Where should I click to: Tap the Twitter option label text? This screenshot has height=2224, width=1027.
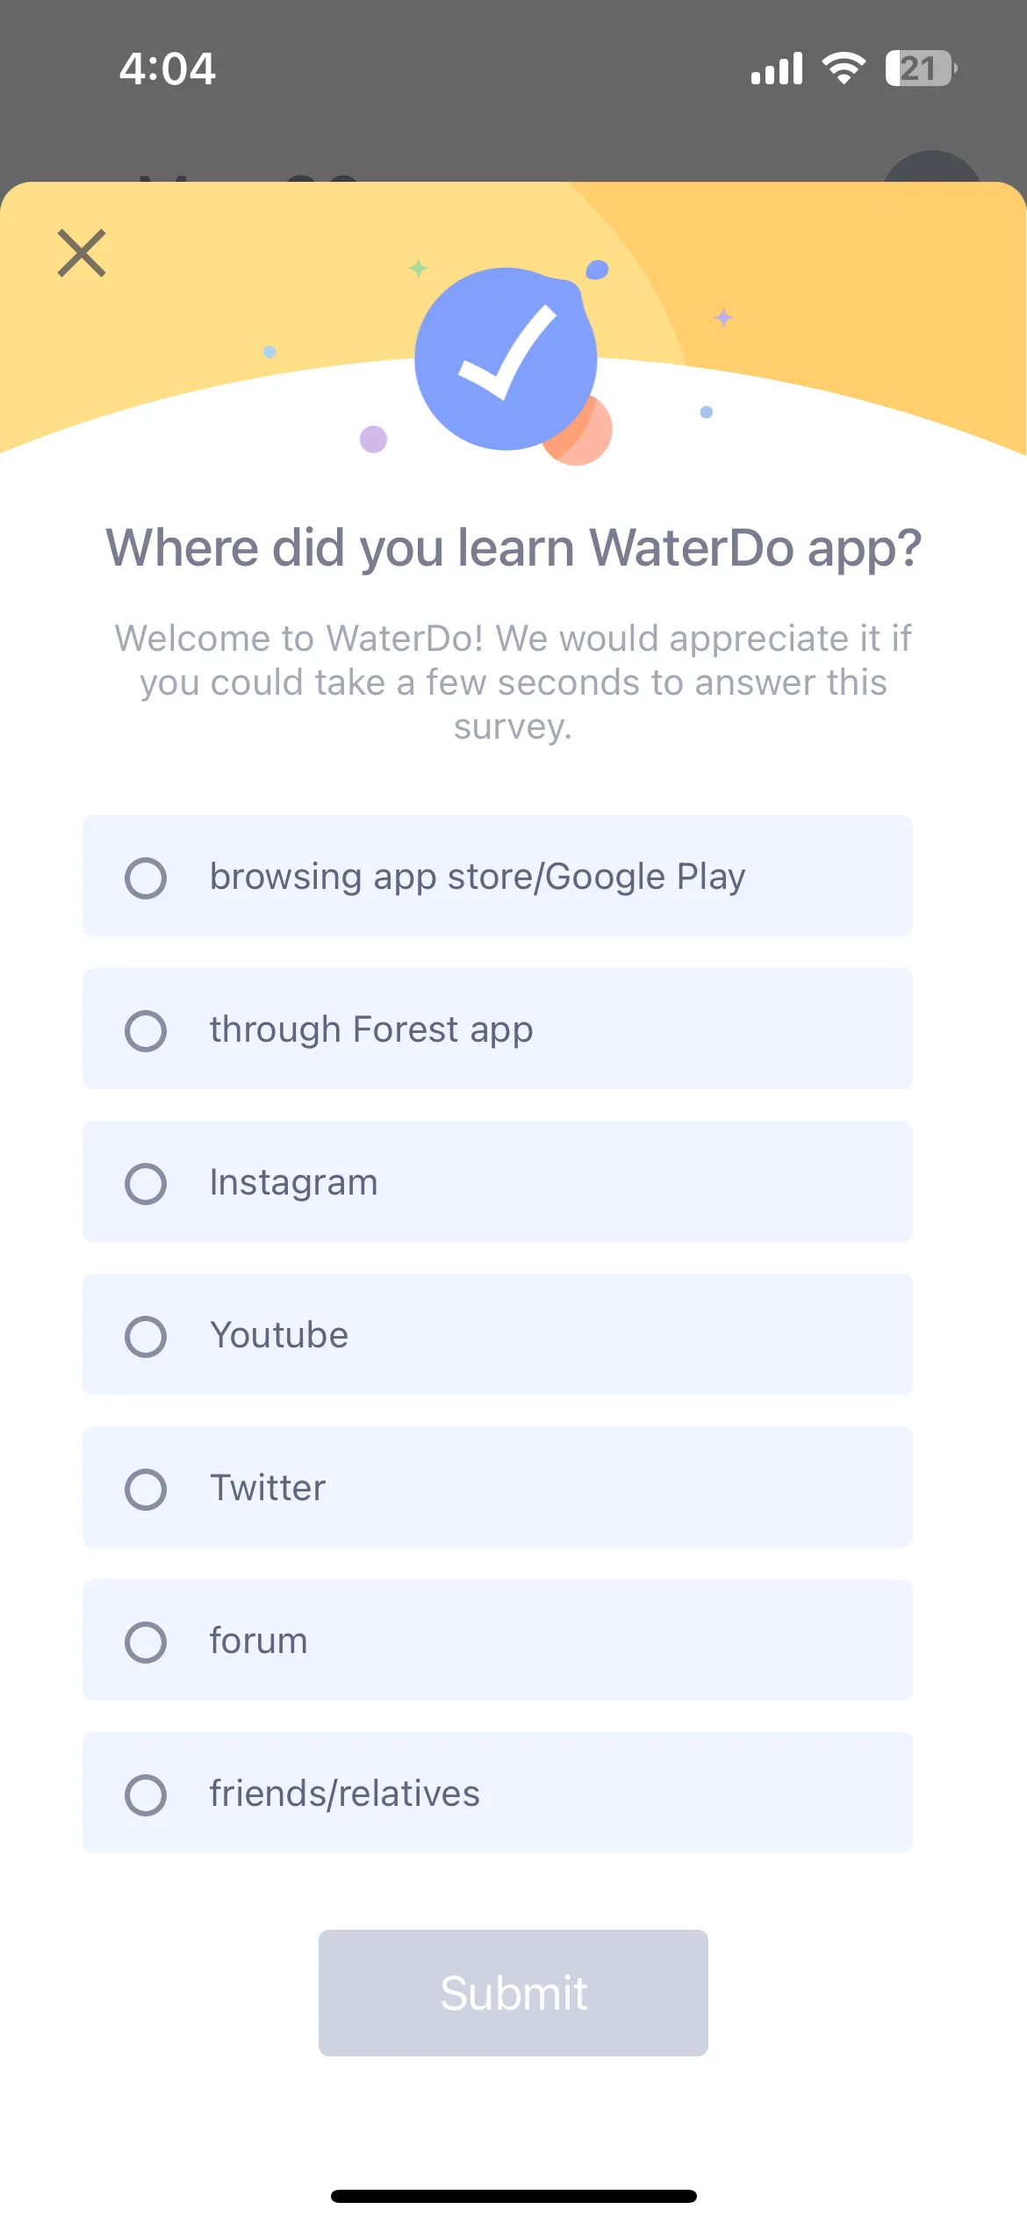(268, 1488)
